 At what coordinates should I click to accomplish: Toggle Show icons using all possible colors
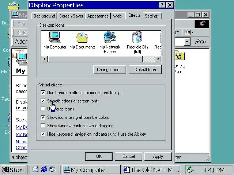click(x=43, y=117)
